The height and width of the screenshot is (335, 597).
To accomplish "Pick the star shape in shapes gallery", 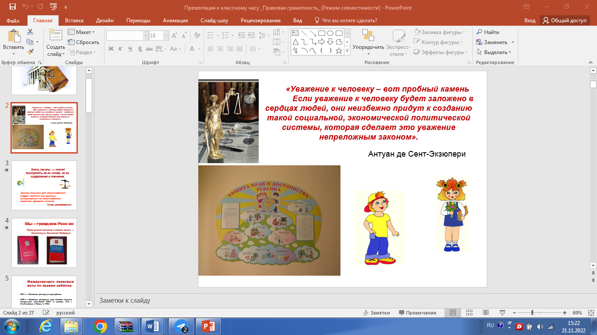I will pos(339,51).
